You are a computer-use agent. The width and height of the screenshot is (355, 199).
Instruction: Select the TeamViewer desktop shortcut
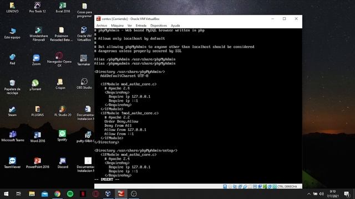click(12, 163)
